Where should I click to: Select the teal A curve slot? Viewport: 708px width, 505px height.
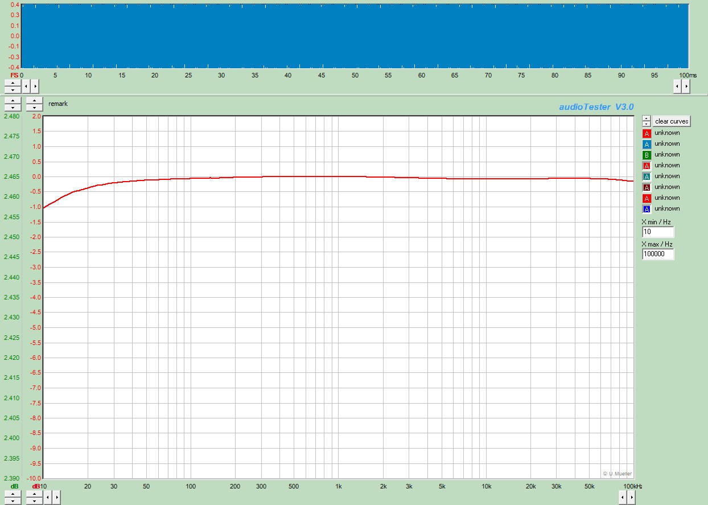coord(647,176)
